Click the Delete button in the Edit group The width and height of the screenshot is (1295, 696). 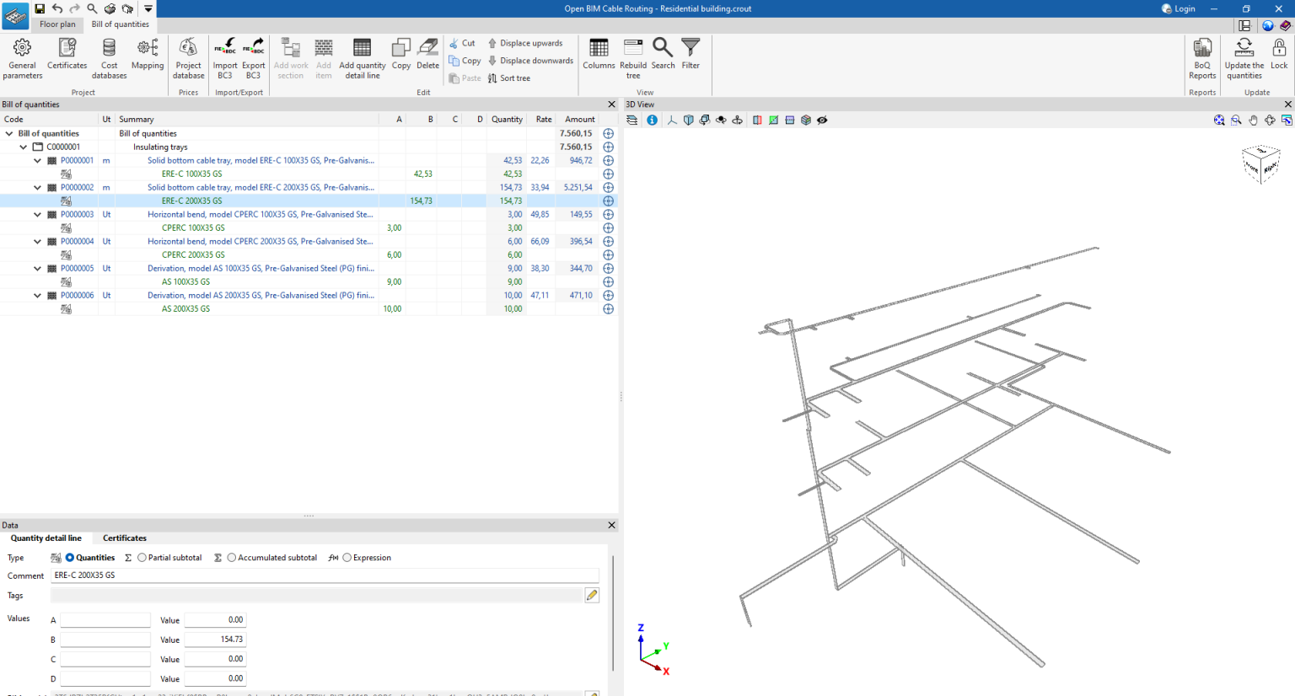(427, 56)
